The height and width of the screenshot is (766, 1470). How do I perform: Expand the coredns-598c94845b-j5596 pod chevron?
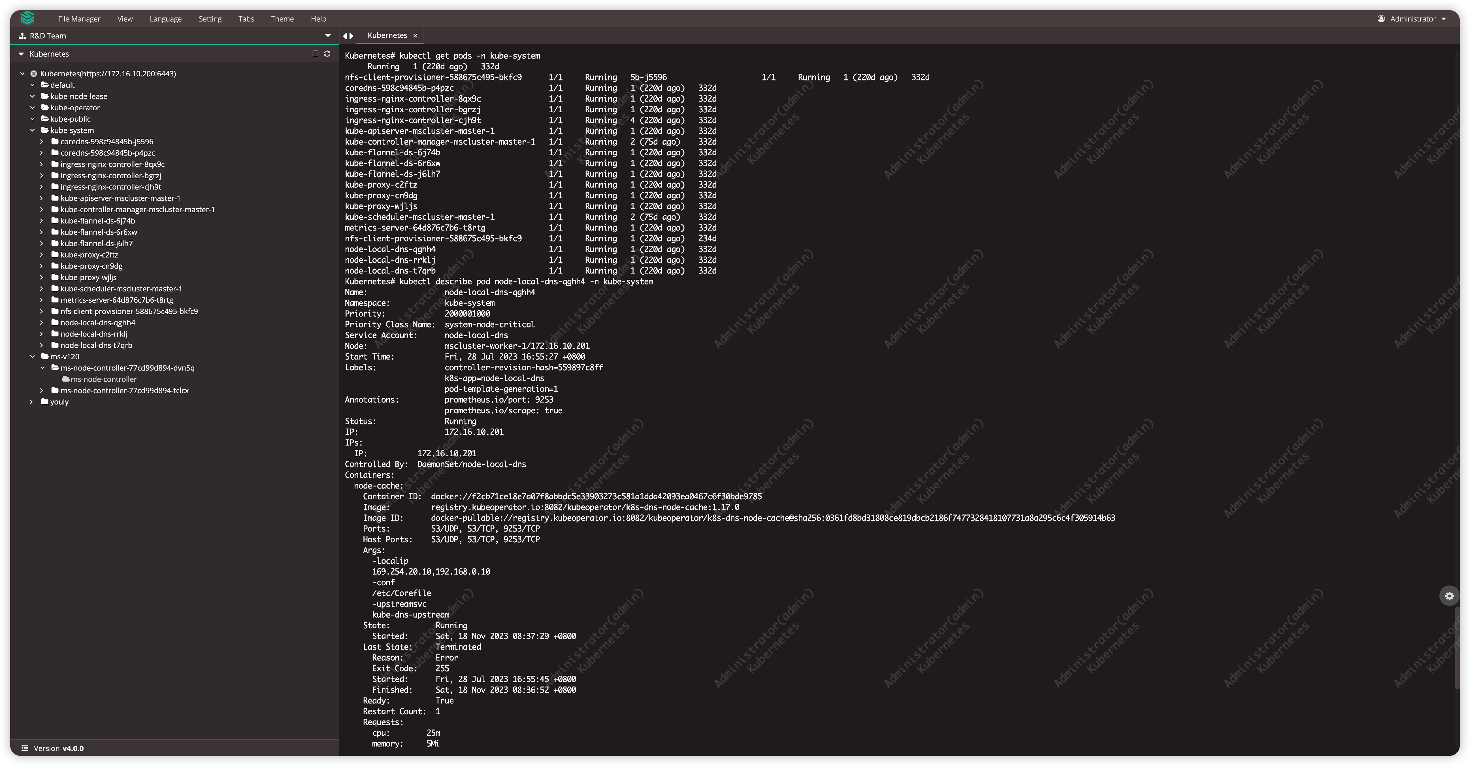[42, 142]
